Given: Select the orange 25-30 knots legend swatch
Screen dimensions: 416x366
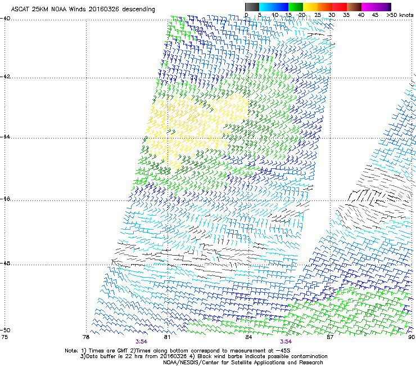Looking at the screenshot, I should pyautogui.click(x=325, y=7).
